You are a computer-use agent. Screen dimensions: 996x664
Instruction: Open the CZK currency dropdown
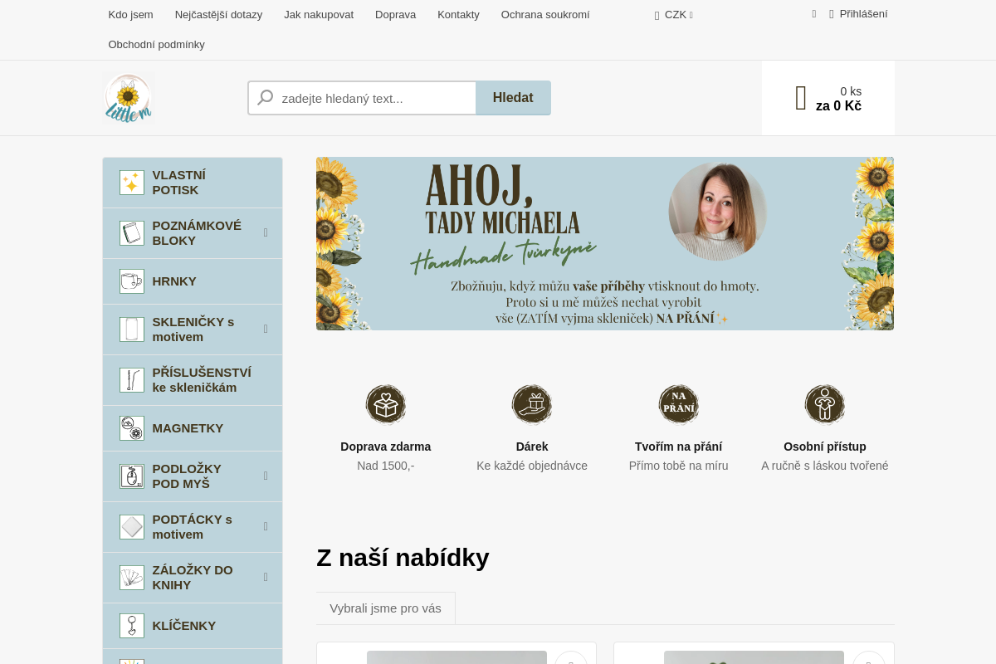tap(675, 15)
